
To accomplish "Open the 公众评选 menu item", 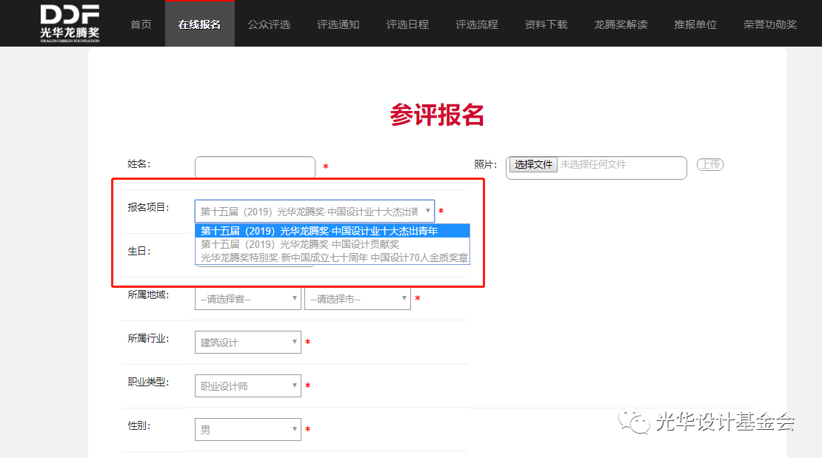I will pyautogui.click(x=269, y=24).
